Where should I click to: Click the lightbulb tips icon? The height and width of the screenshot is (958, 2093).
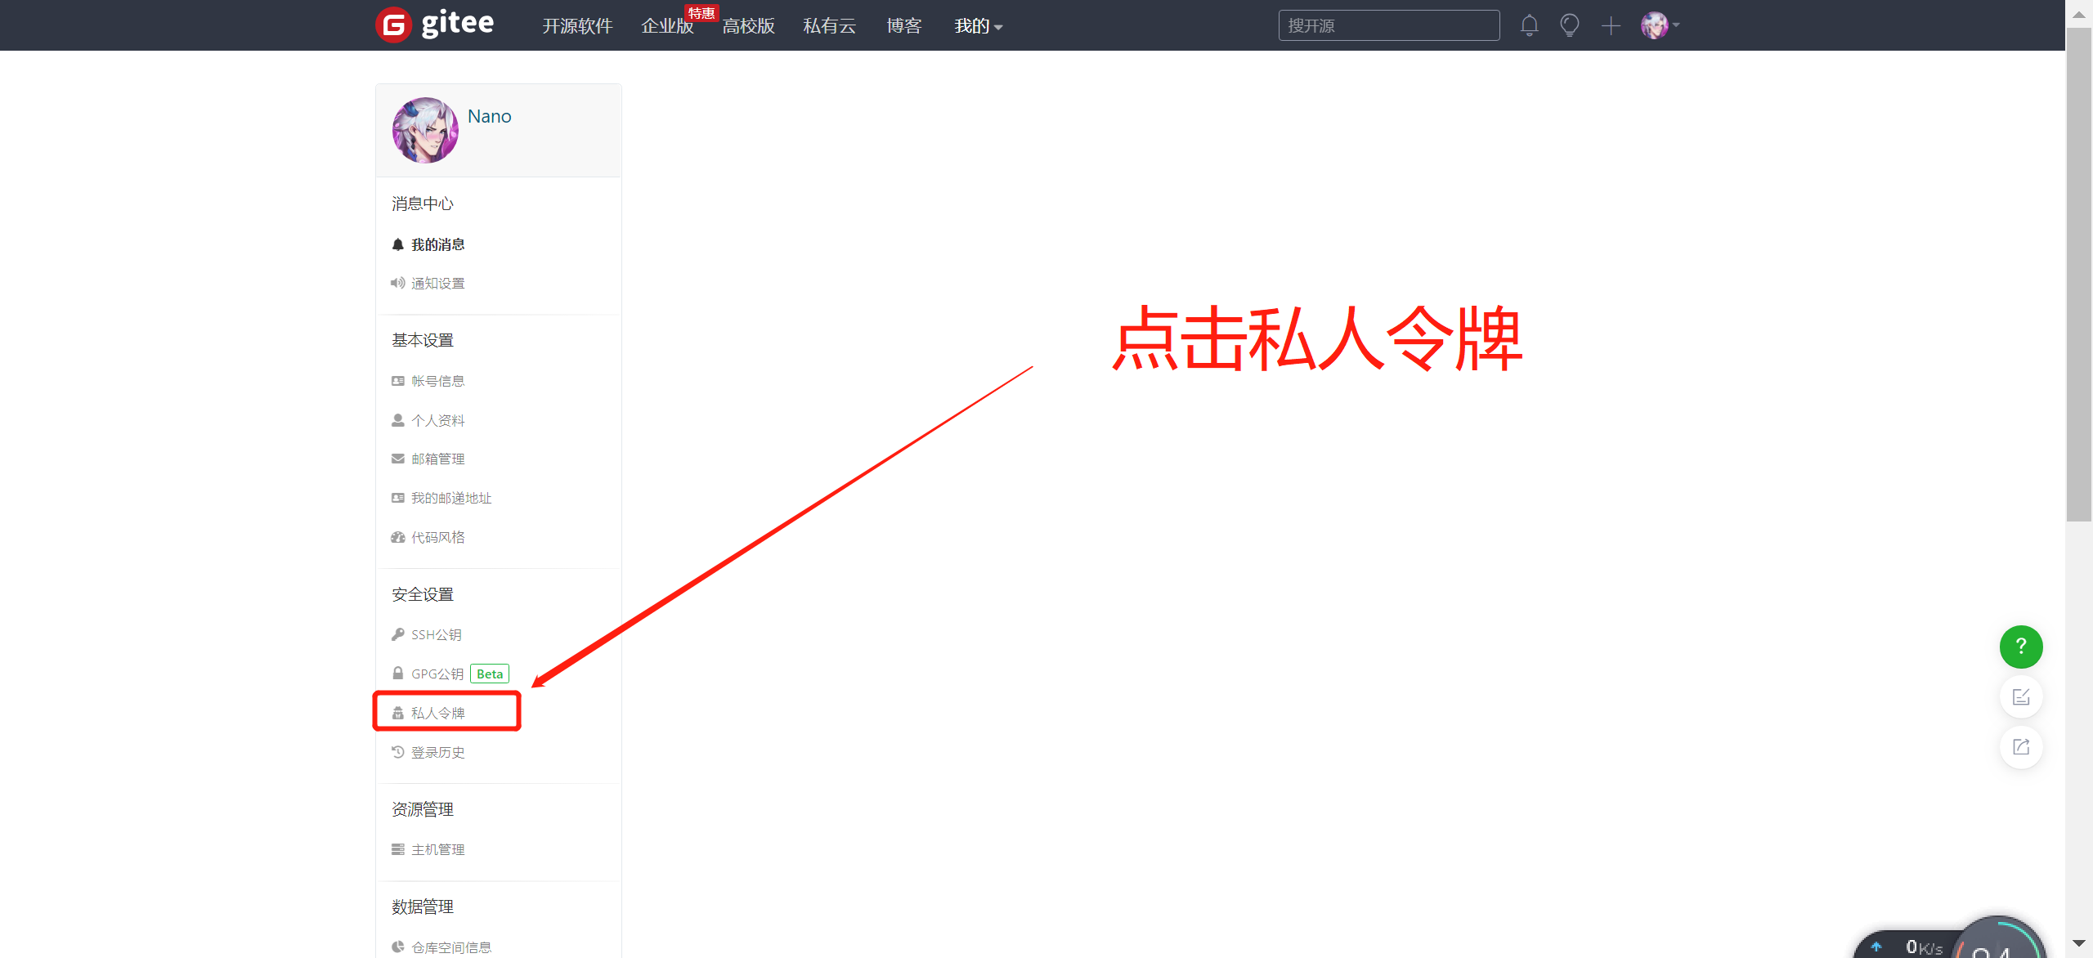[1570, 25]
